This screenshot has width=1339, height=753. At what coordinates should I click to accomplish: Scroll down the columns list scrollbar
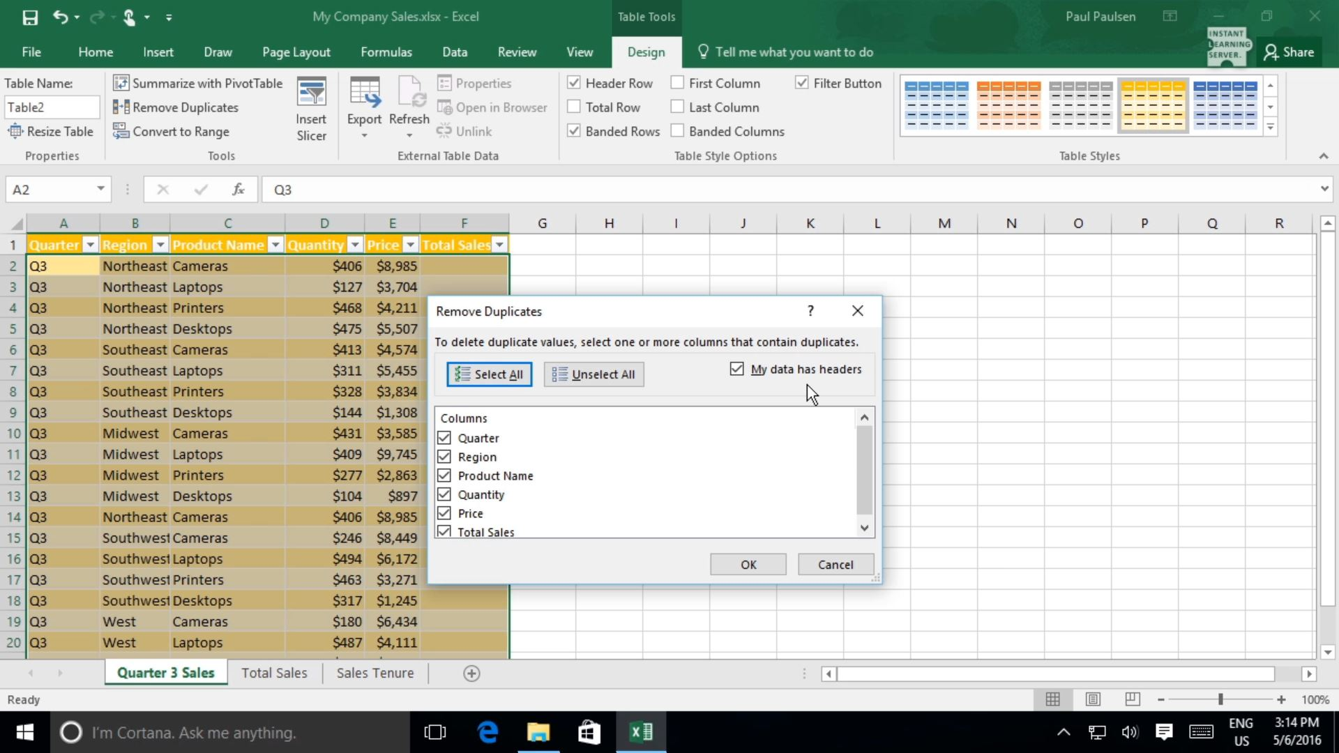863,528
